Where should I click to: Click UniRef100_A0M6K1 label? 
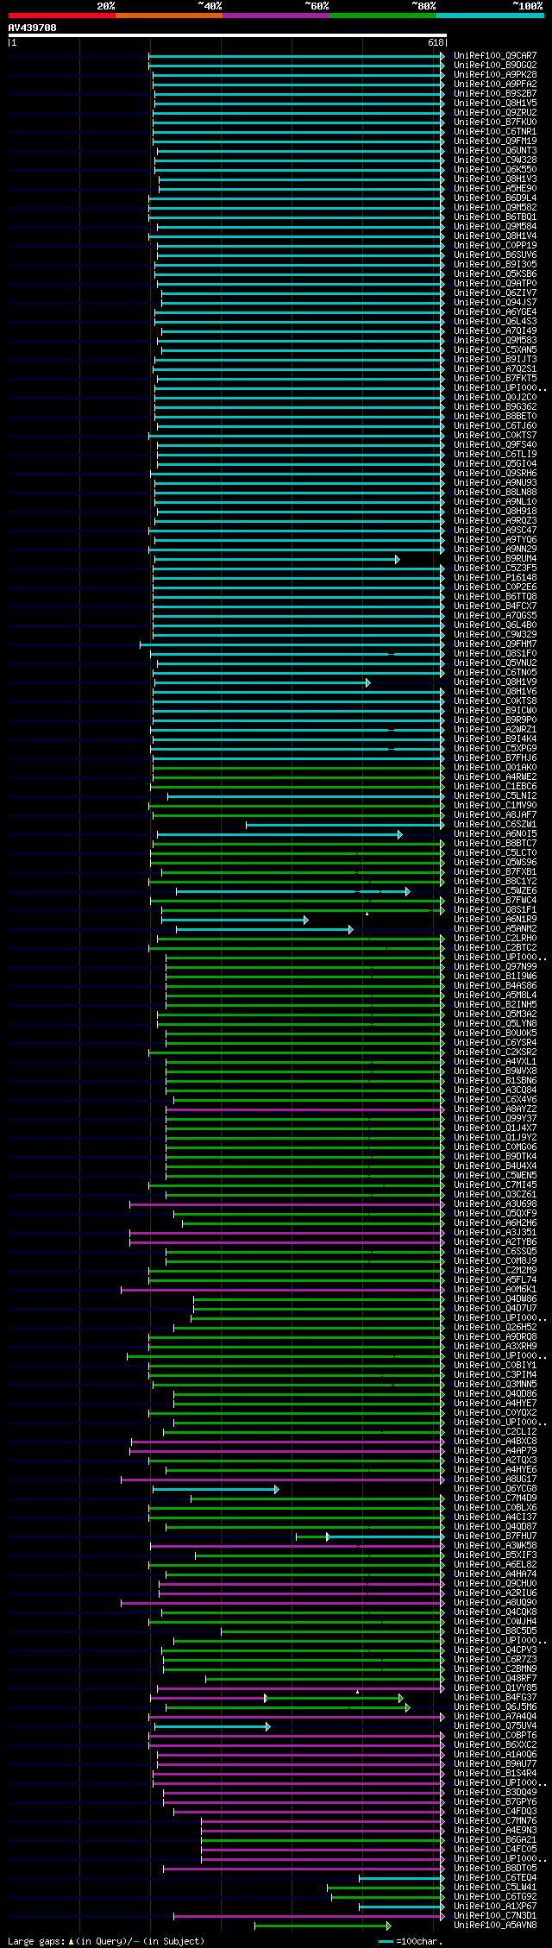pos(495,1289)
